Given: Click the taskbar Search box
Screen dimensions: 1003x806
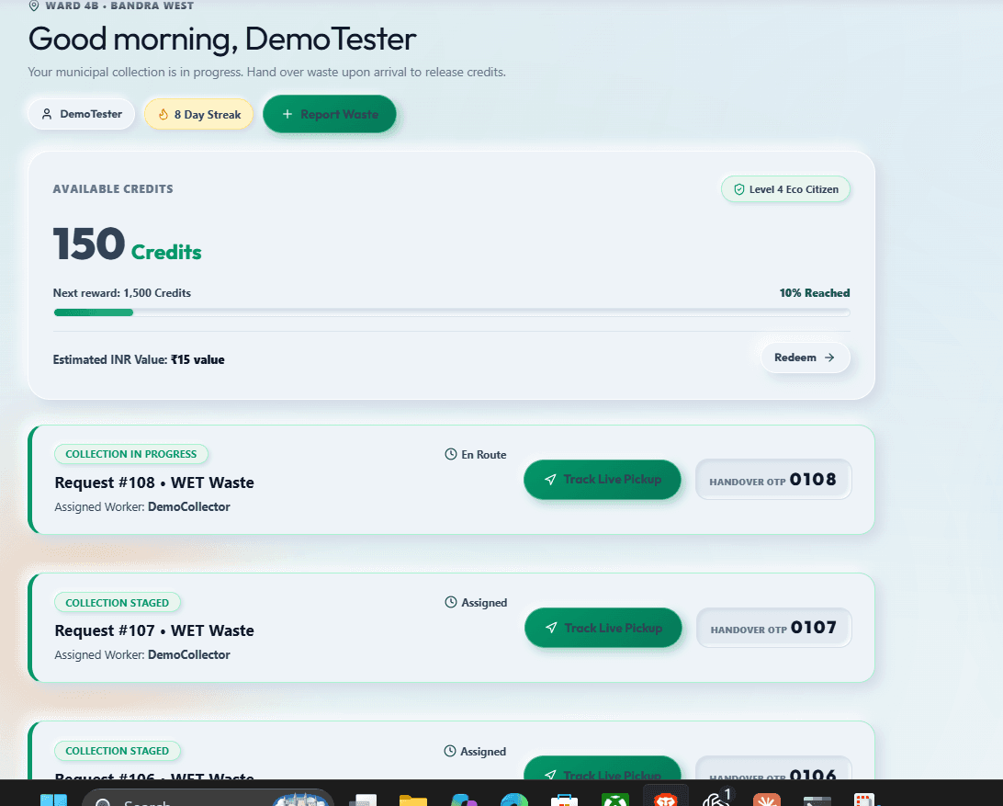Looking at the screenshot, I should click(208, 798).
